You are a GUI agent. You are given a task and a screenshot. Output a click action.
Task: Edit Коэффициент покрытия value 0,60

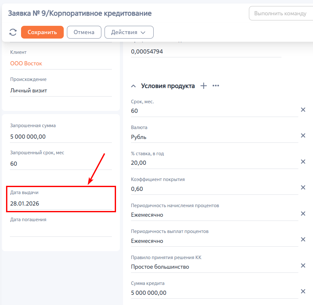click(x=215, y=189)
